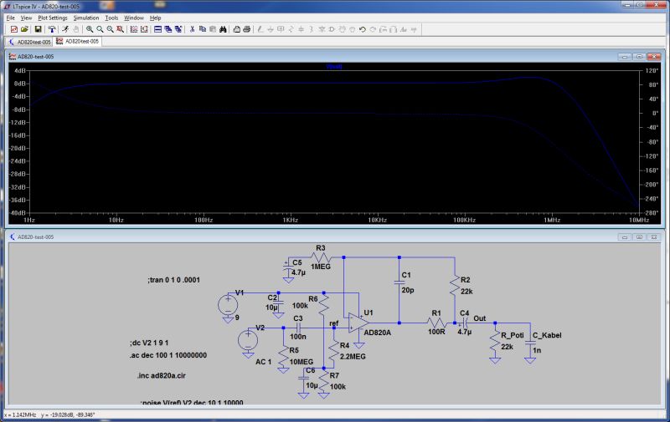Click the Label Net icon
The width and height of the screenshot is (670, 422).
pos(281,29)
